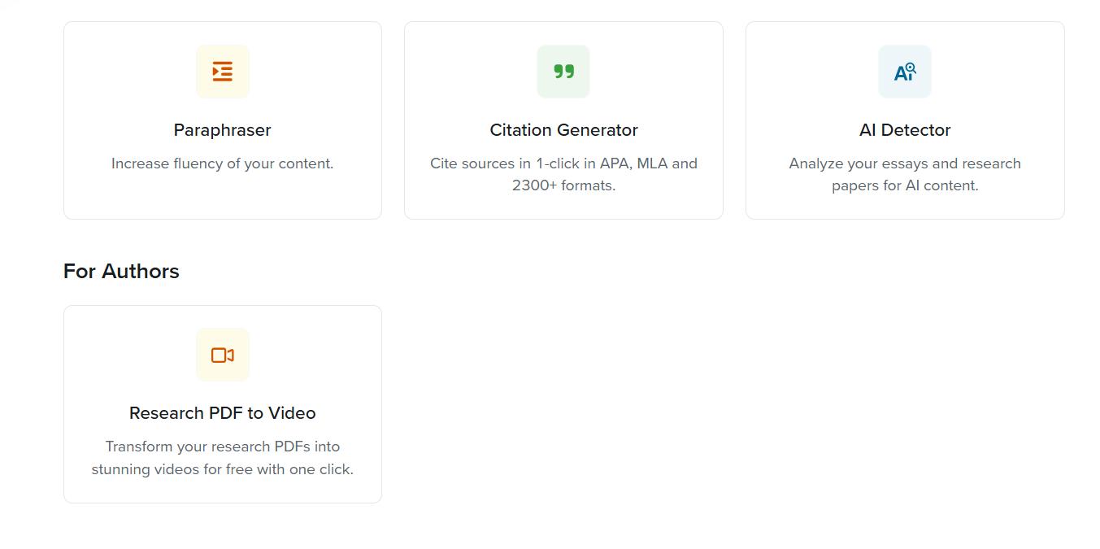This screenshot has width=1100, height=549.
Task: Click "stunning videos for free" text line
Action: coord(222,469)
